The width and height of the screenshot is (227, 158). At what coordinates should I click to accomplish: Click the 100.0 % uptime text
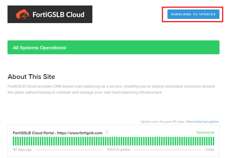click(x=118, y=150)
